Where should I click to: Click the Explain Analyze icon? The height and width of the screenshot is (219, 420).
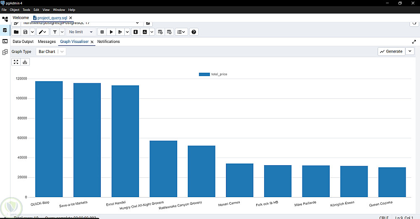click(144, 32)
